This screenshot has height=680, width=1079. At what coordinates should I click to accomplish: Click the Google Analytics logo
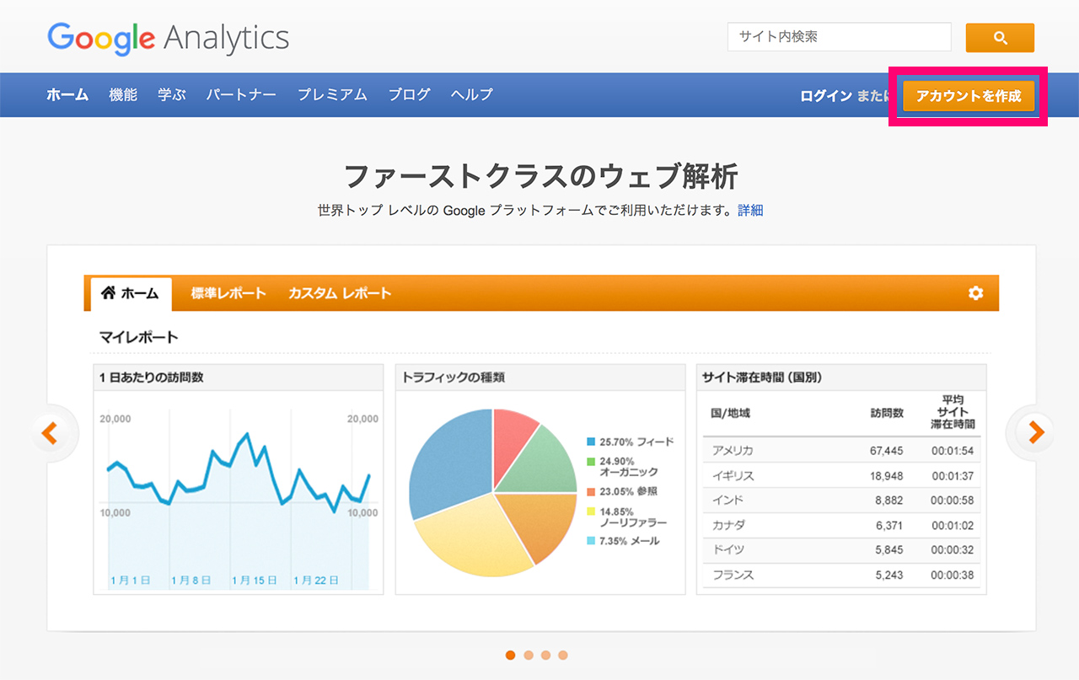coord(168,38)
